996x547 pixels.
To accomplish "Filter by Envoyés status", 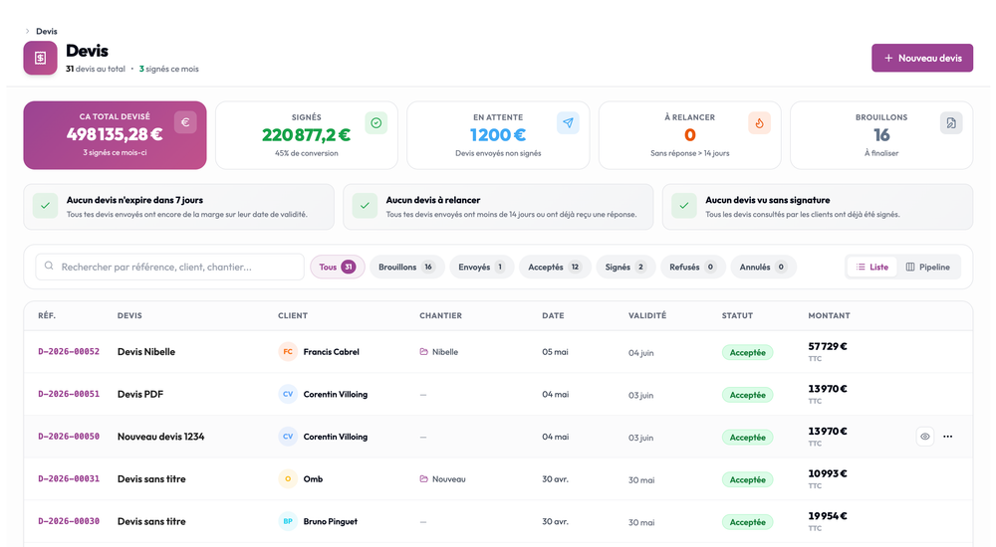I will click(481, 268).
